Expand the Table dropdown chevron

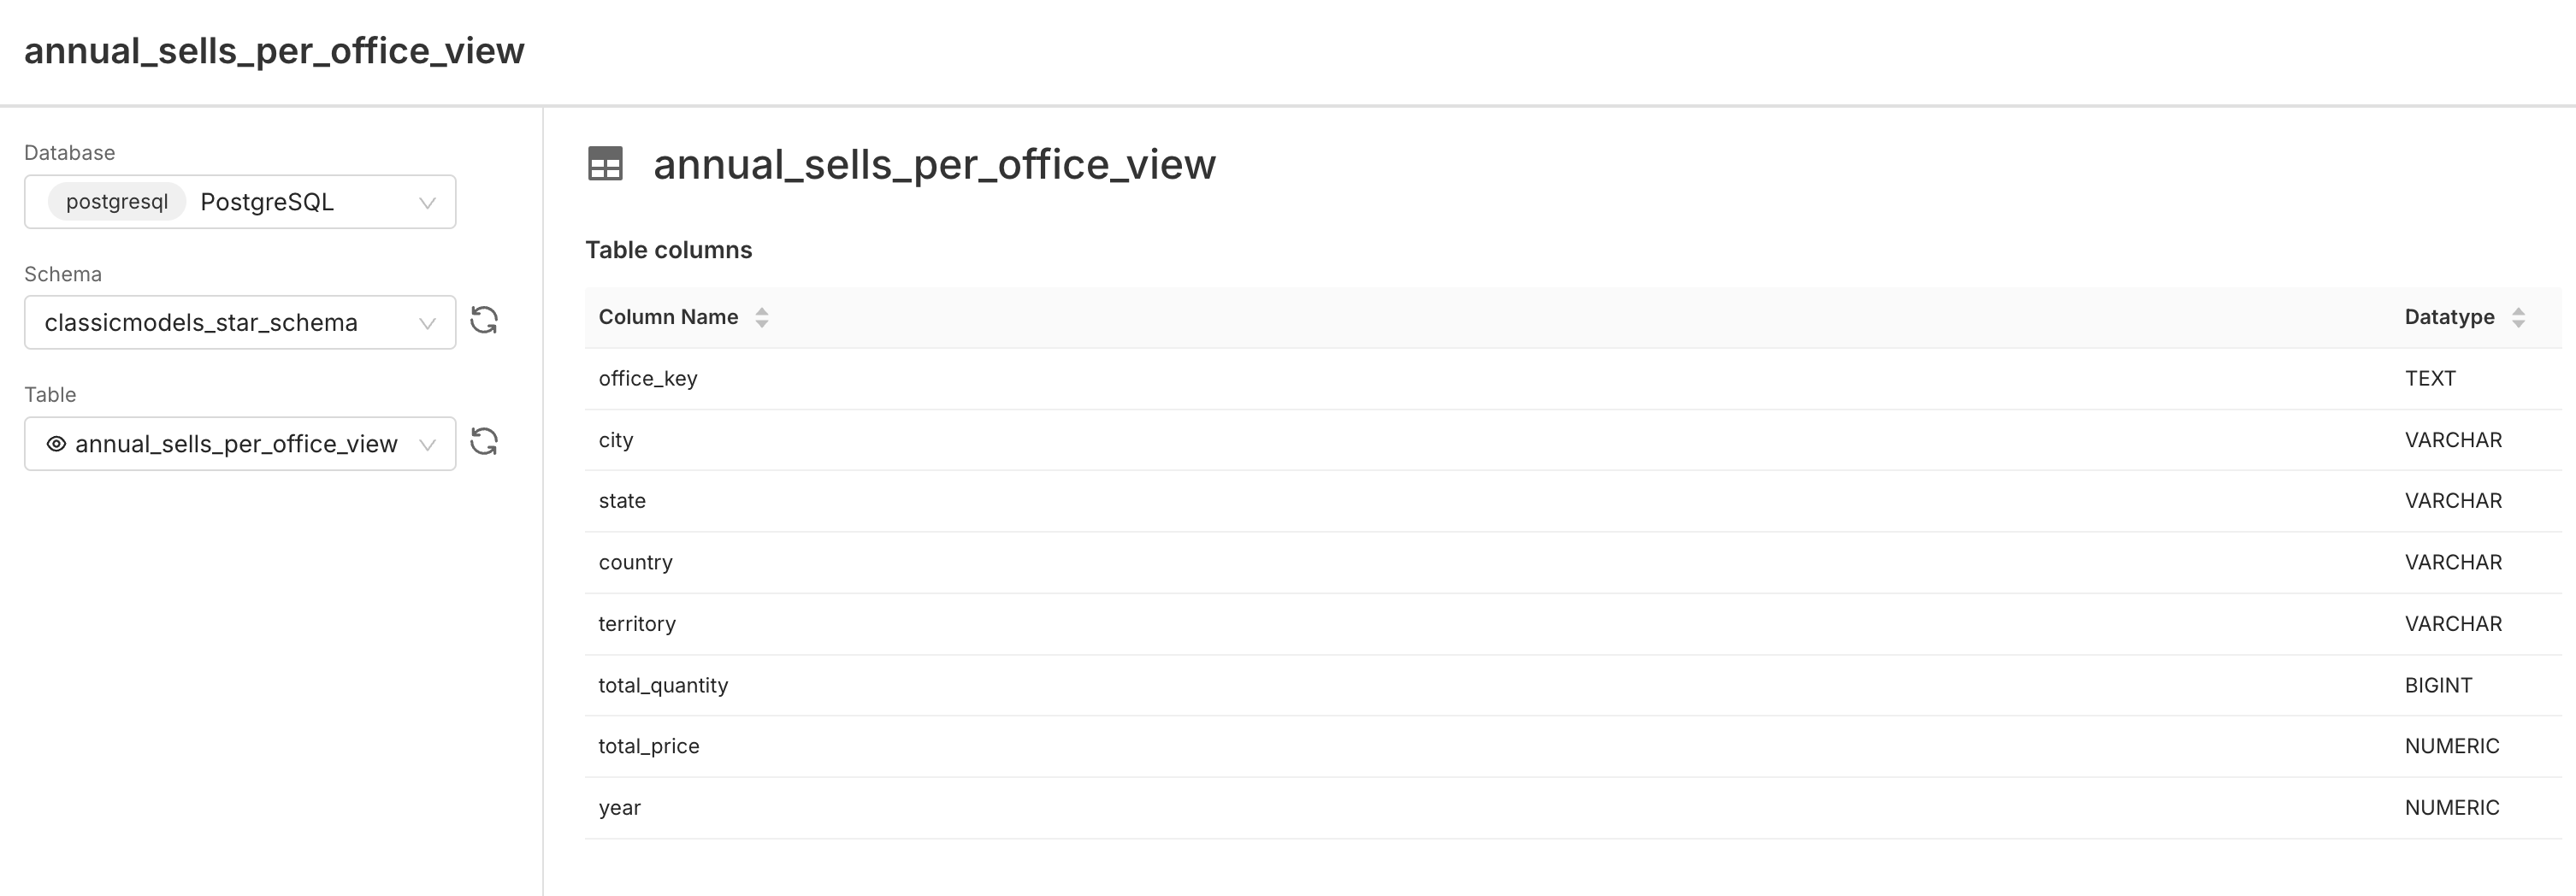point(427,445)
